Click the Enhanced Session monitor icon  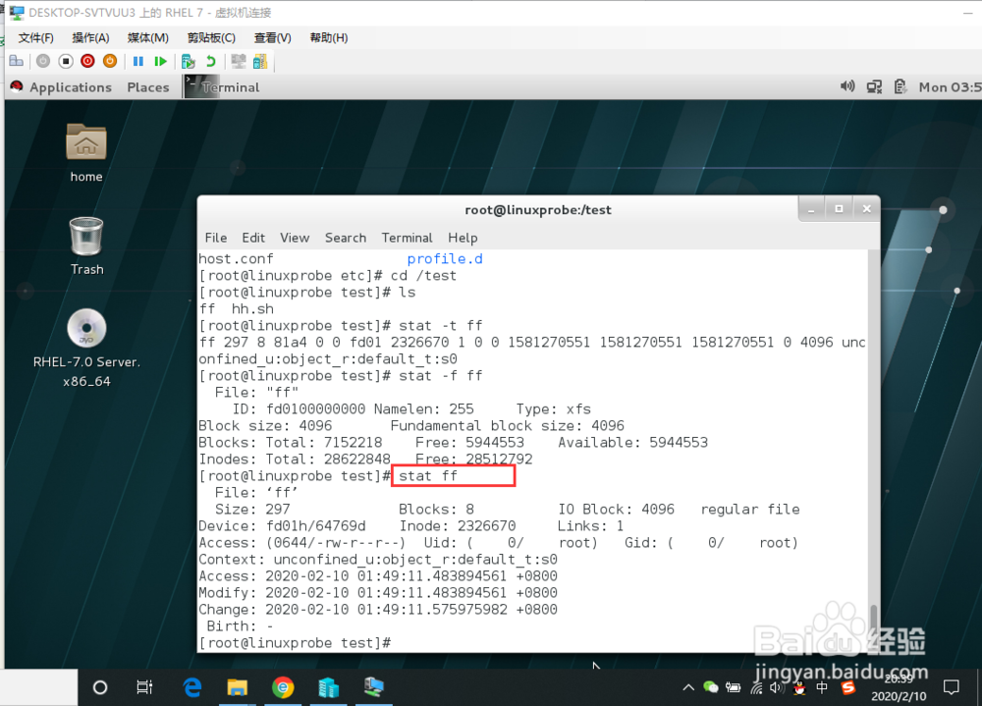pyautogui.click(x=238, y=61)
